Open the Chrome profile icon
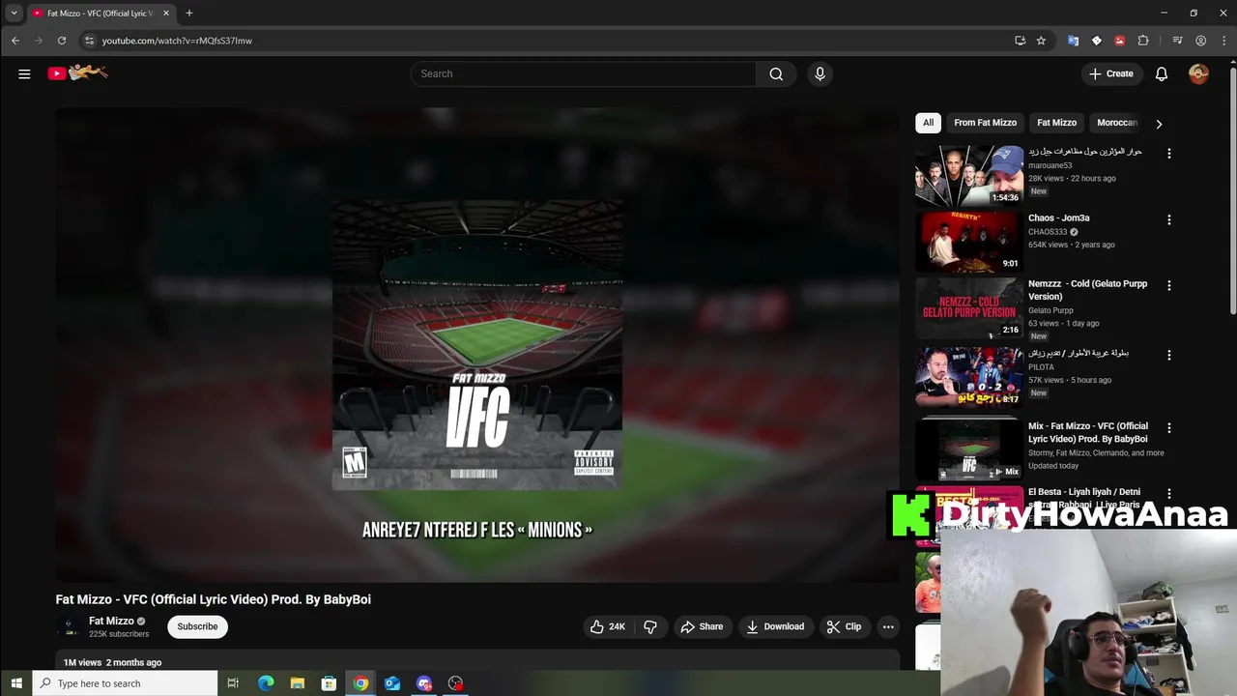Image resolution: width=1237 pixels, height=696 pixels. point(1200,41)
